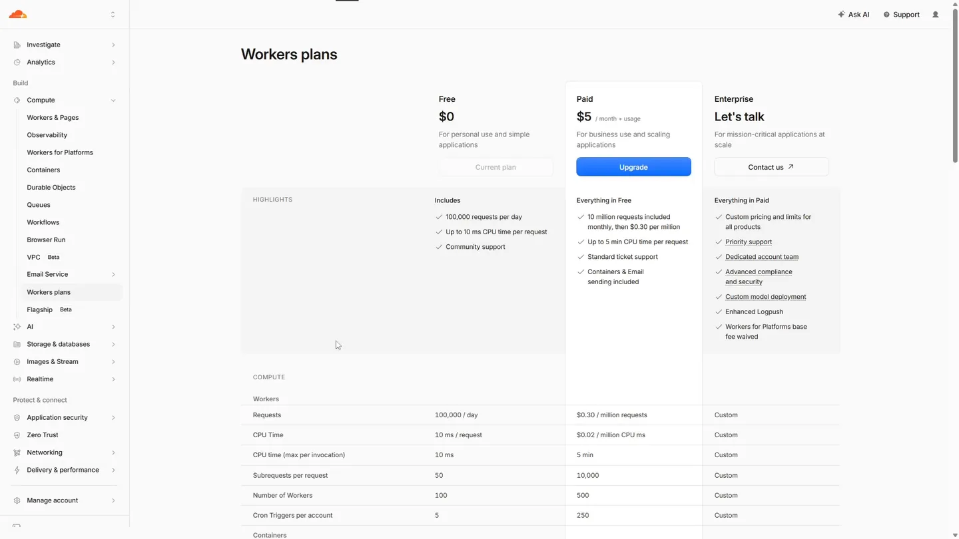Screen dimensions: 959x539
Task: Click the Delivery & performance bolt icon
Action: [x=17, y=470]
